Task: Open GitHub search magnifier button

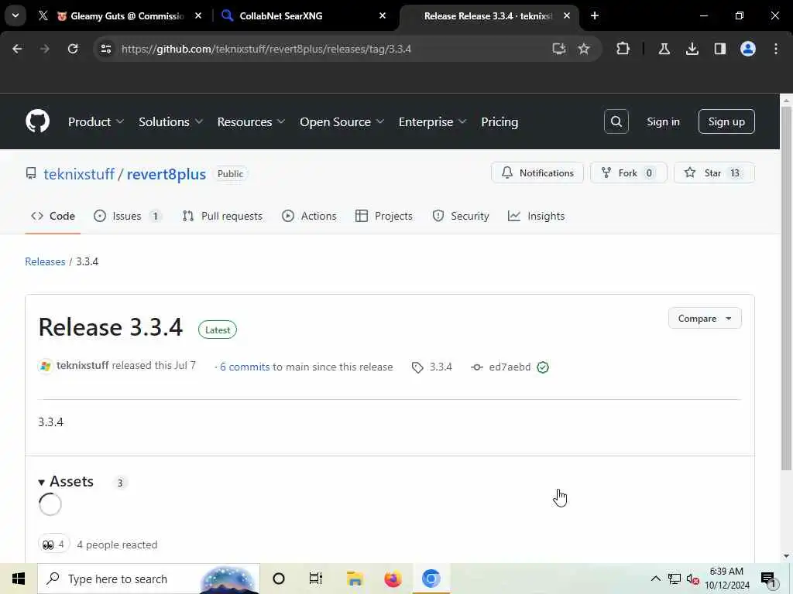Action: point(616,121)
